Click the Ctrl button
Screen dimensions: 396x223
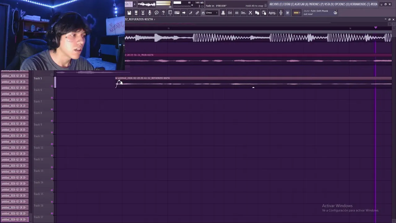click(x=230, y=13)
